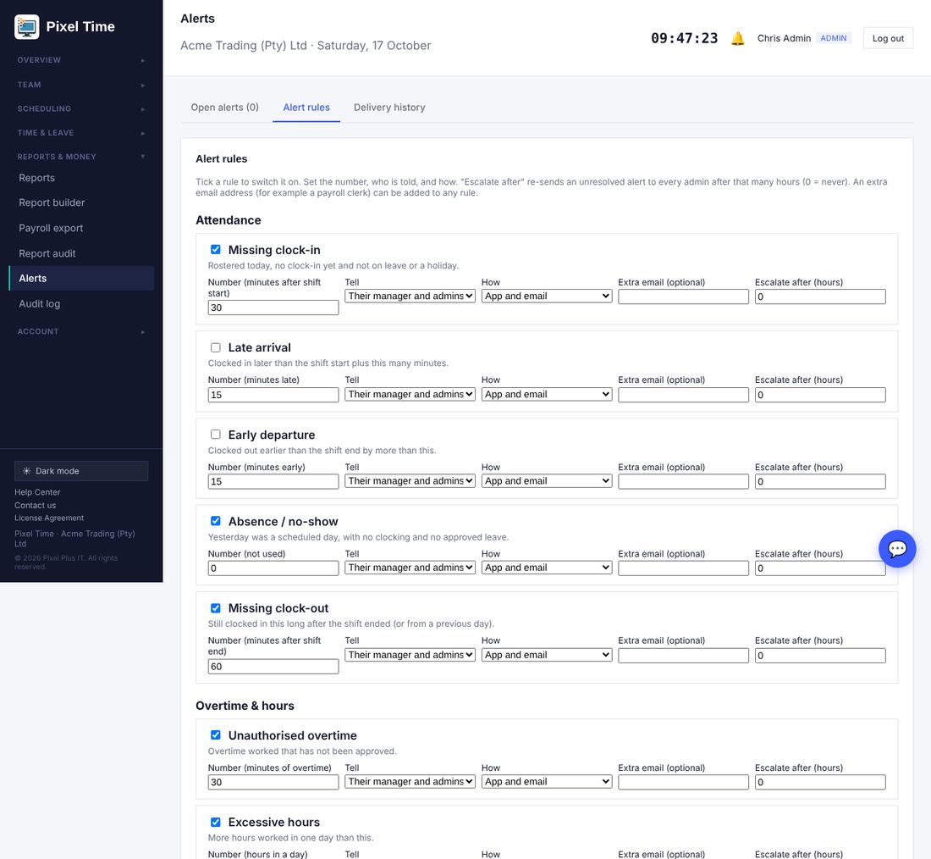The width and height of the screenshot is (931, 859).
Task: Untick the Missing clock-in rule
Action: point(216,250)
